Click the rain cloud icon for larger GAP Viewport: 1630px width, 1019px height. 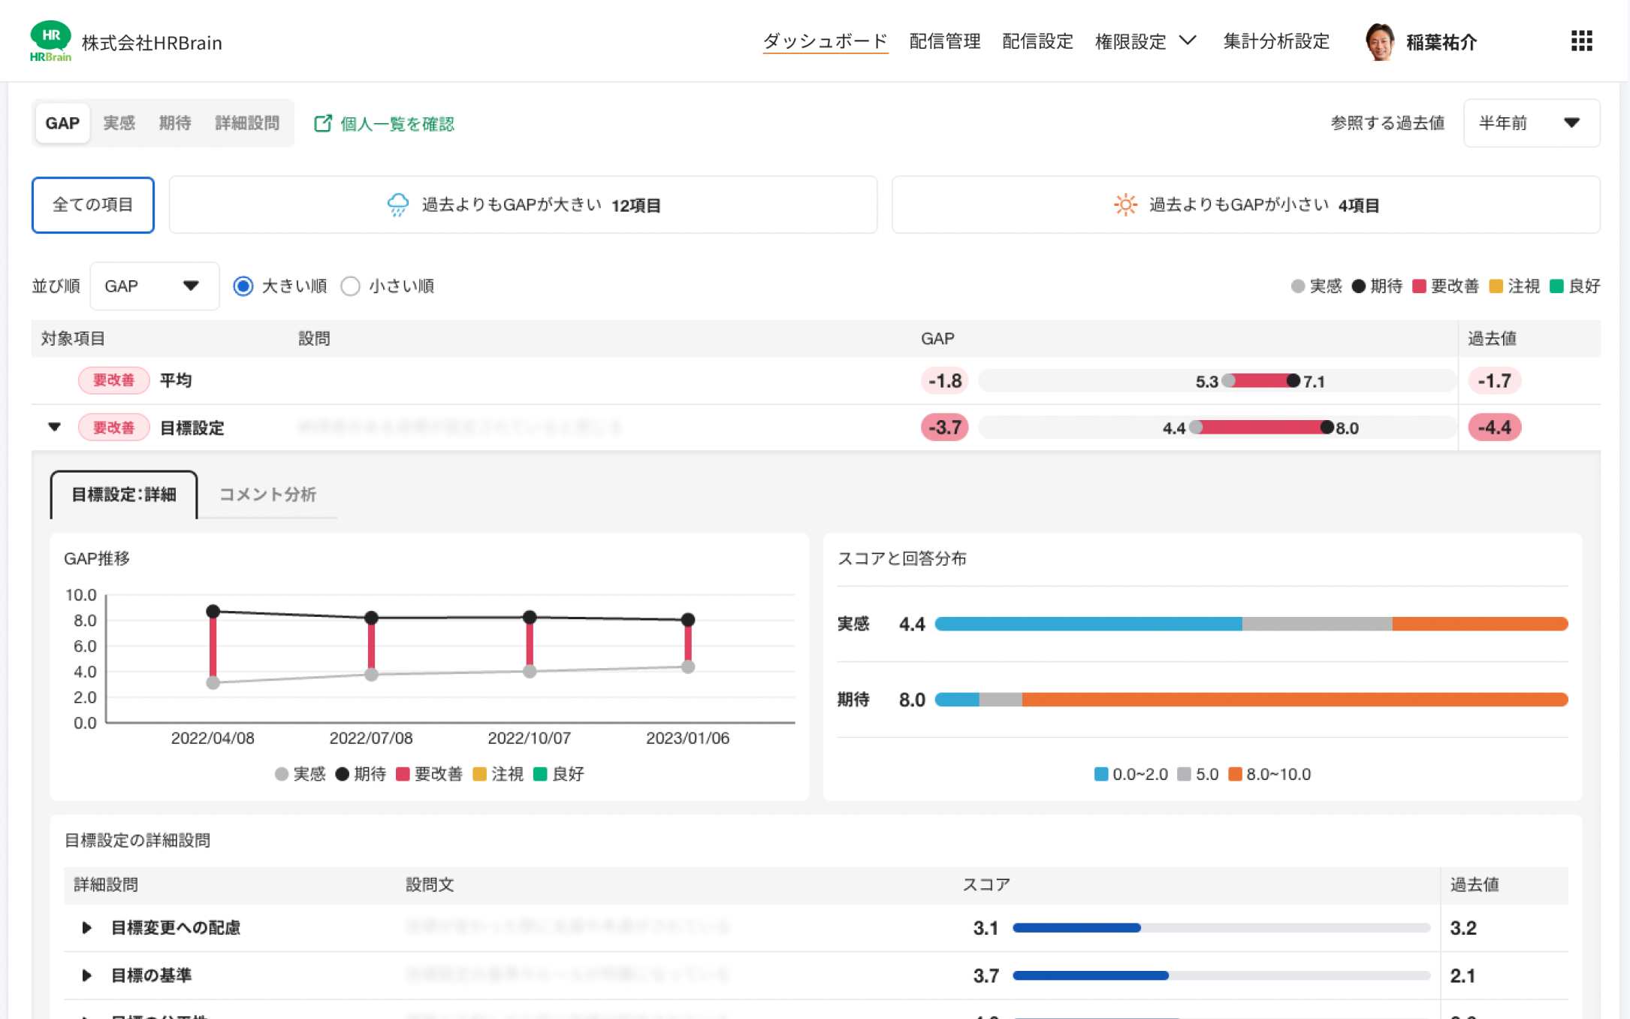(x=397, y=204)
